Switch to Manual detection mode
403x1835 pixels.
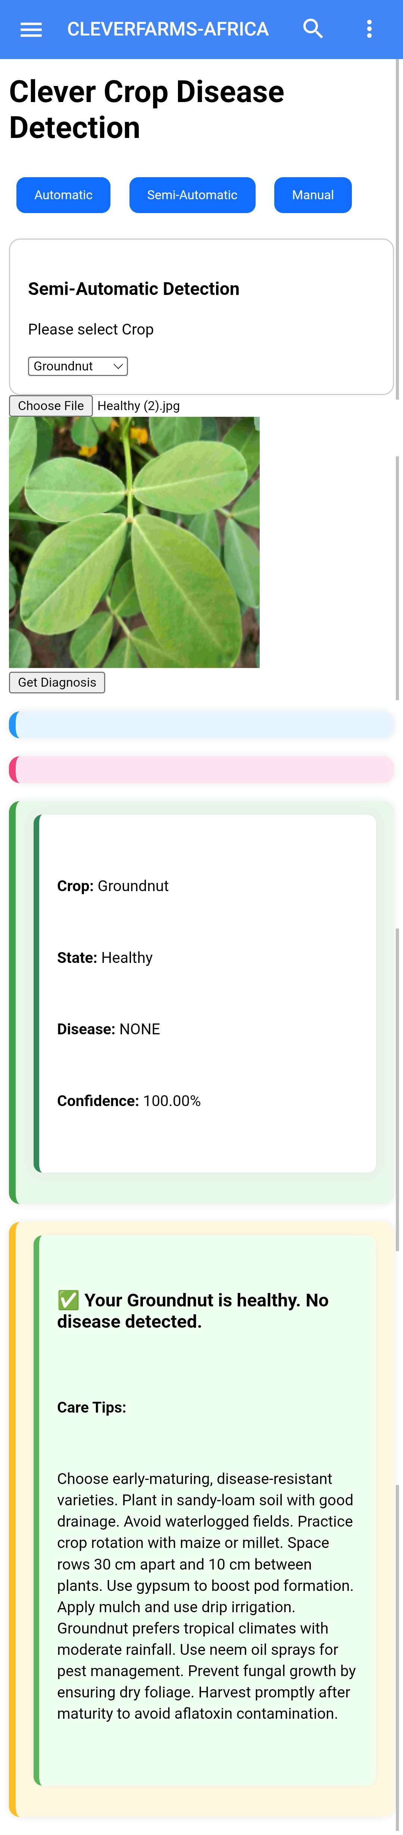pos(313,194)
